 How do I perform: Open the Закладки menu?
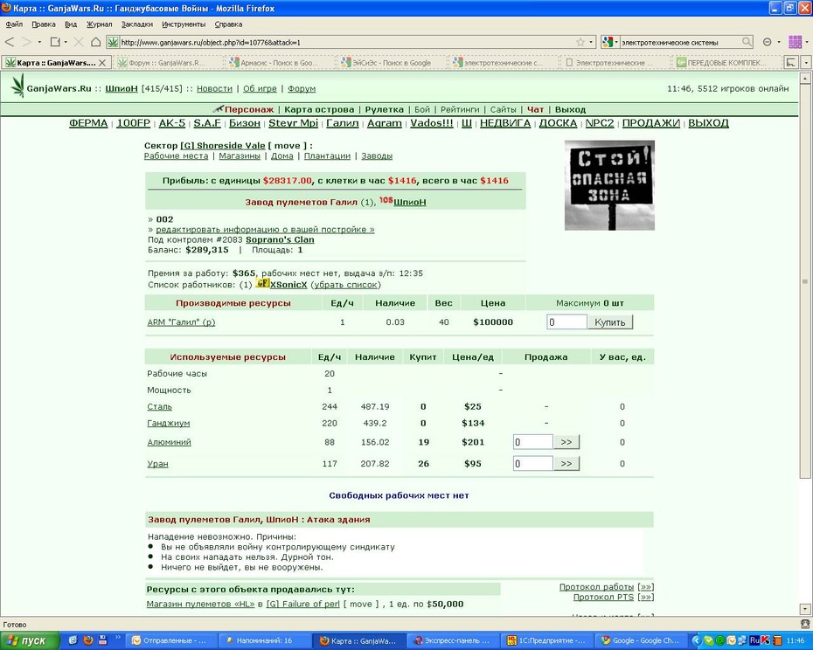[x=137, y=24]
